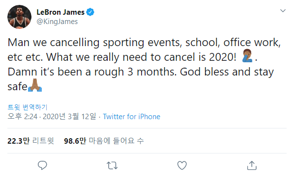Retweet this post using the retweet icon

[112, 166]
